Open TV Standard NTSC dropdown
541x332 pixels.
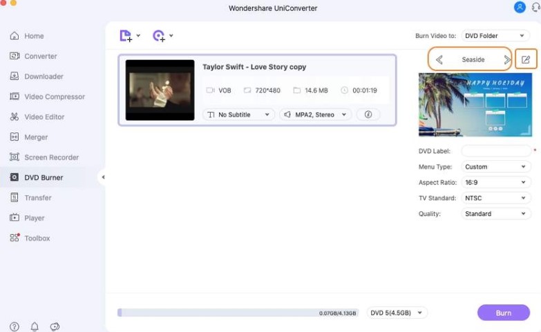pyautogui.click(x=496, y=198)
